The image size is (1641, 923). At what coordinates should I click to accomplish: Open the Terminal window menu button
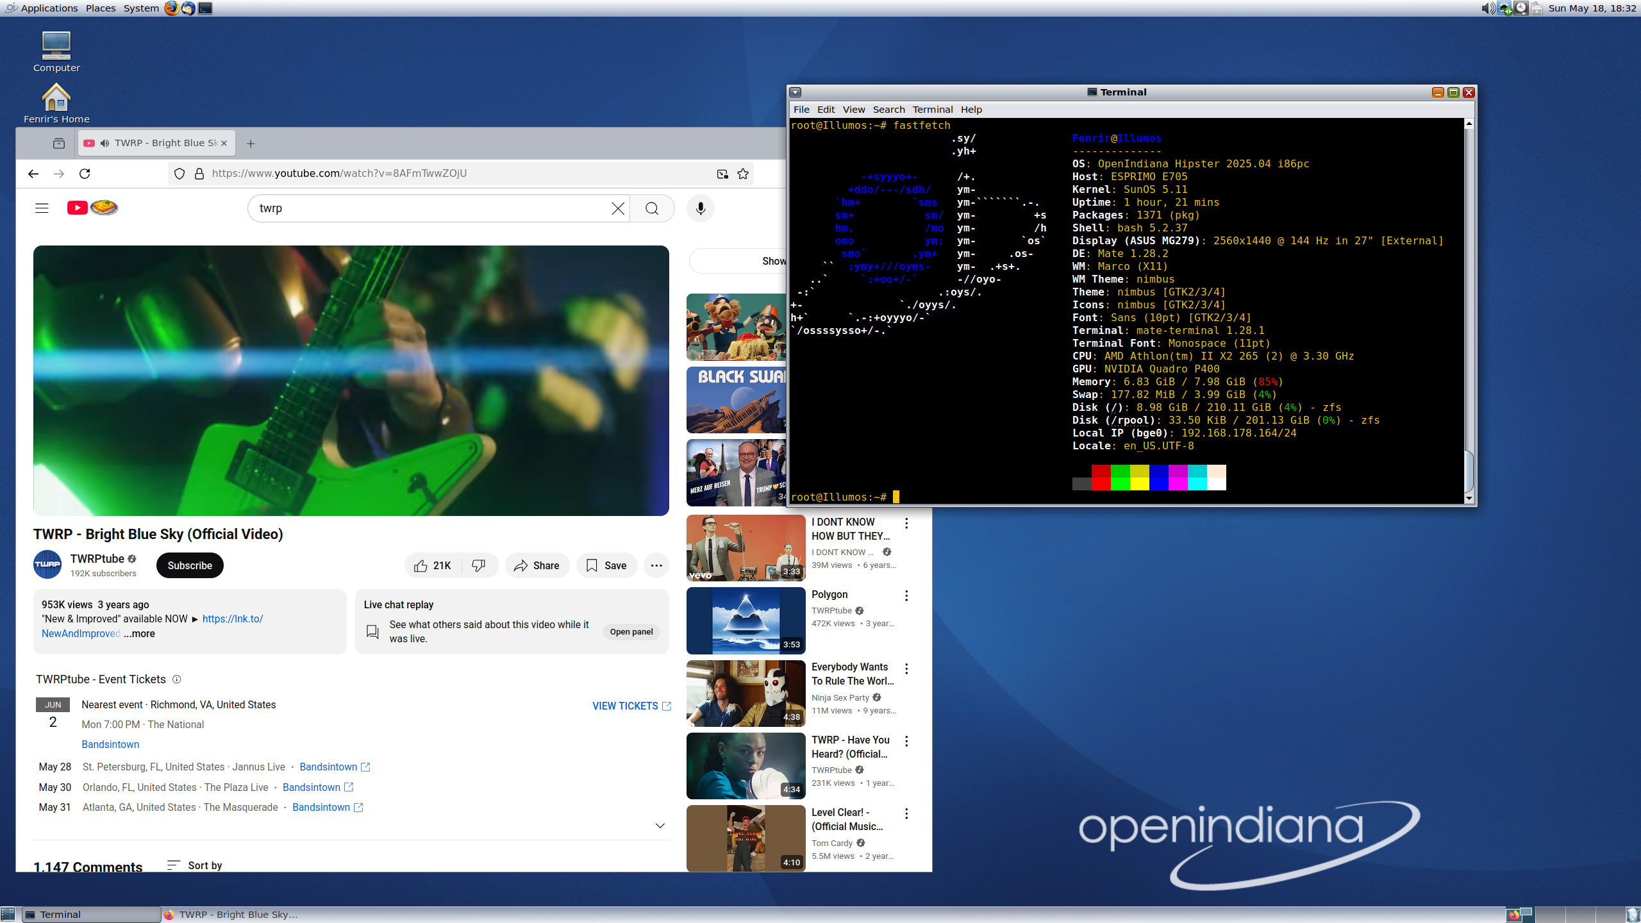pos(796,92)
